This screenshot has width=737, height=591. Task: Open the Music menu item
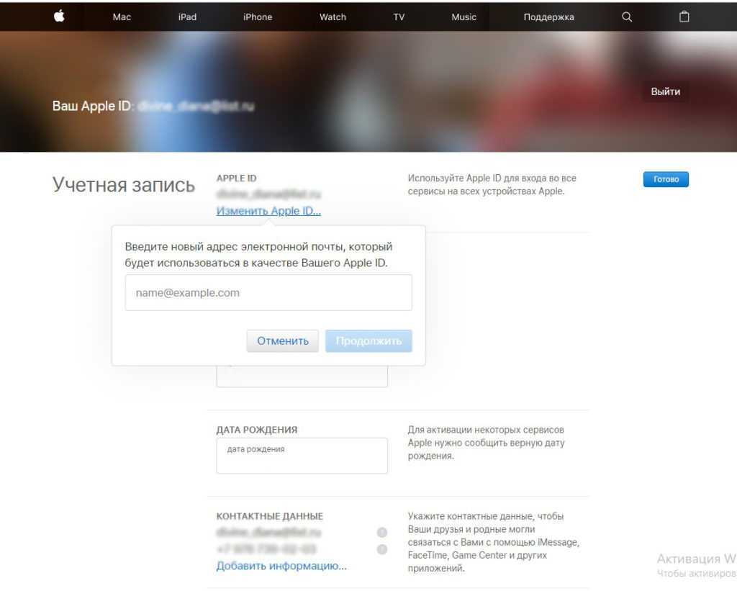(464, 17)
